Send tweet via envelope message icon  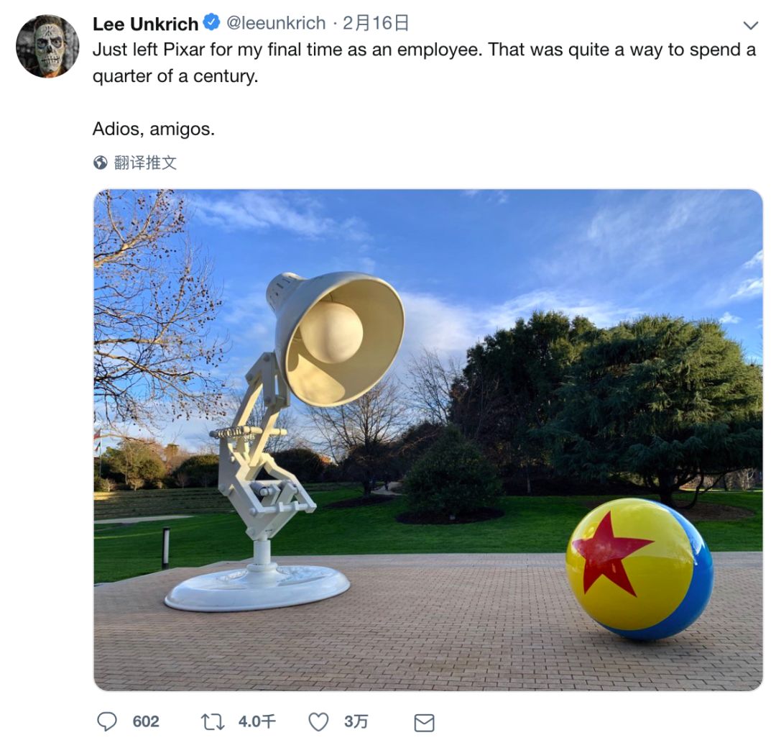pos(424,723)
